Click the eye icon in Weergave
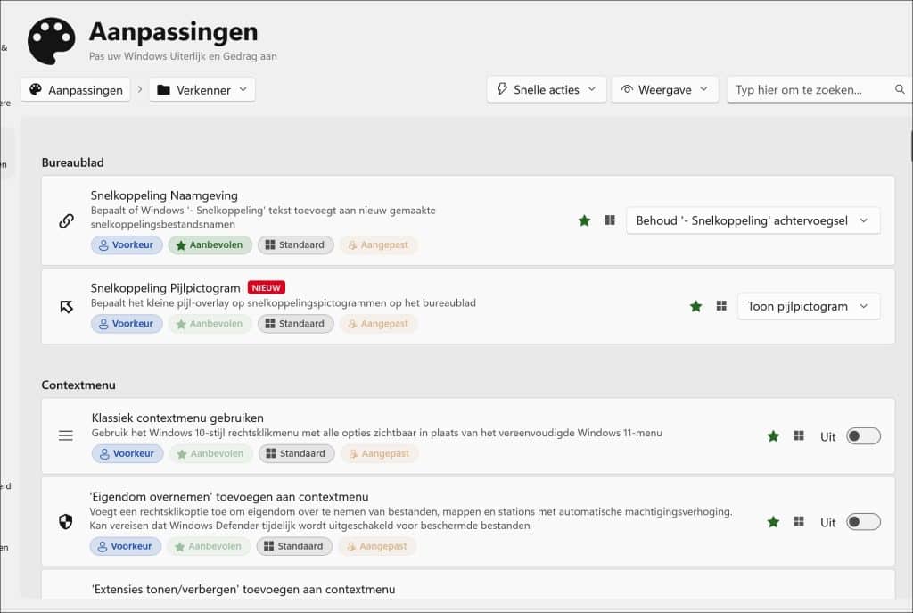 point(627,89)
